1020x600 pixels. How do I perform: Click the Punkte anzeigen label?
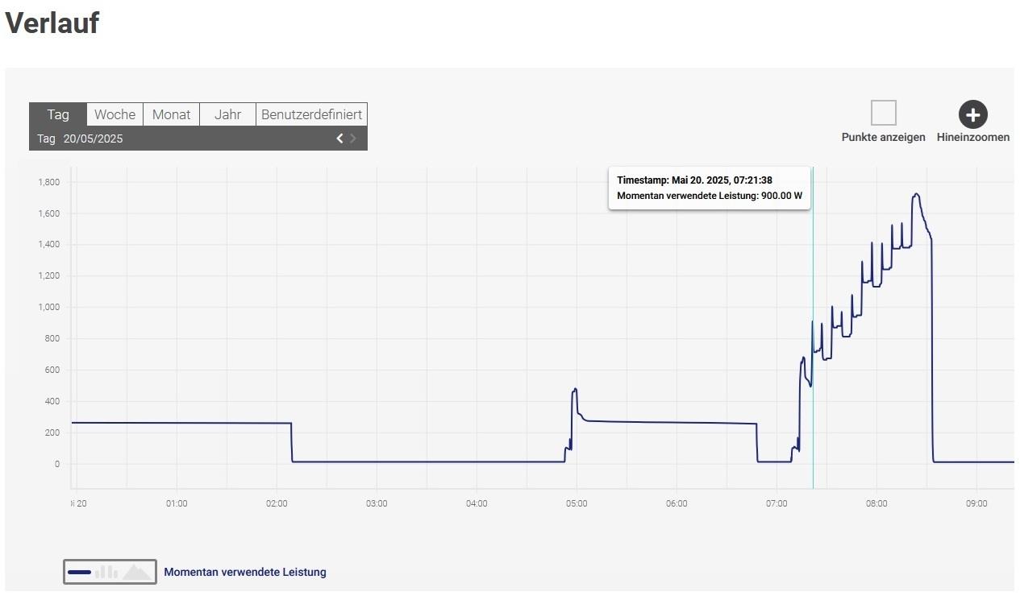(883, 138)
